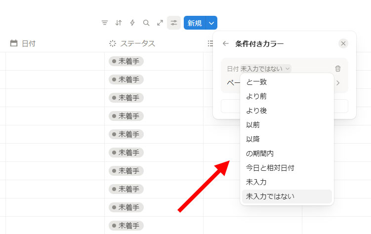The height and width of the screenshot is (234, 371).
Task: Click the view settings sliders icon
Action: pos(174,23)
